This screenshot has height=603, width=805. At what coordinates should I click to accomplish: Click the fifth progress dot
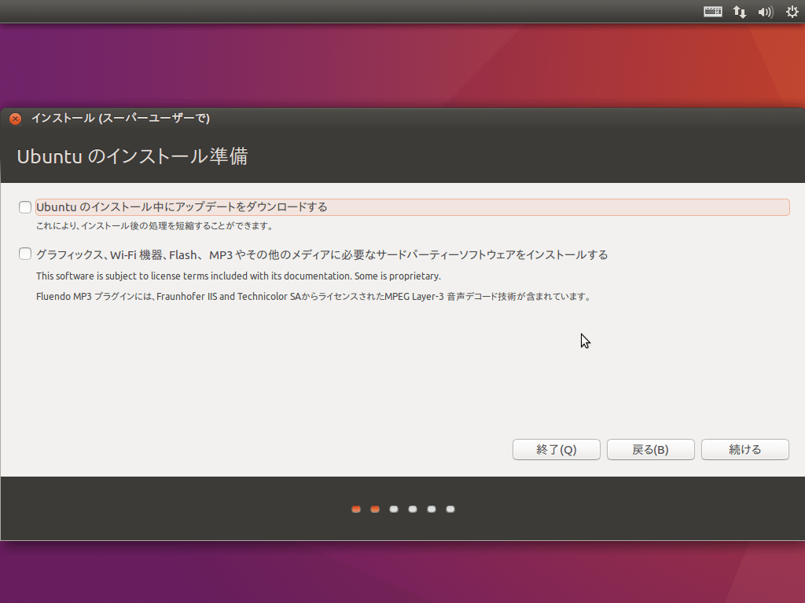click(x=431, y=509)
